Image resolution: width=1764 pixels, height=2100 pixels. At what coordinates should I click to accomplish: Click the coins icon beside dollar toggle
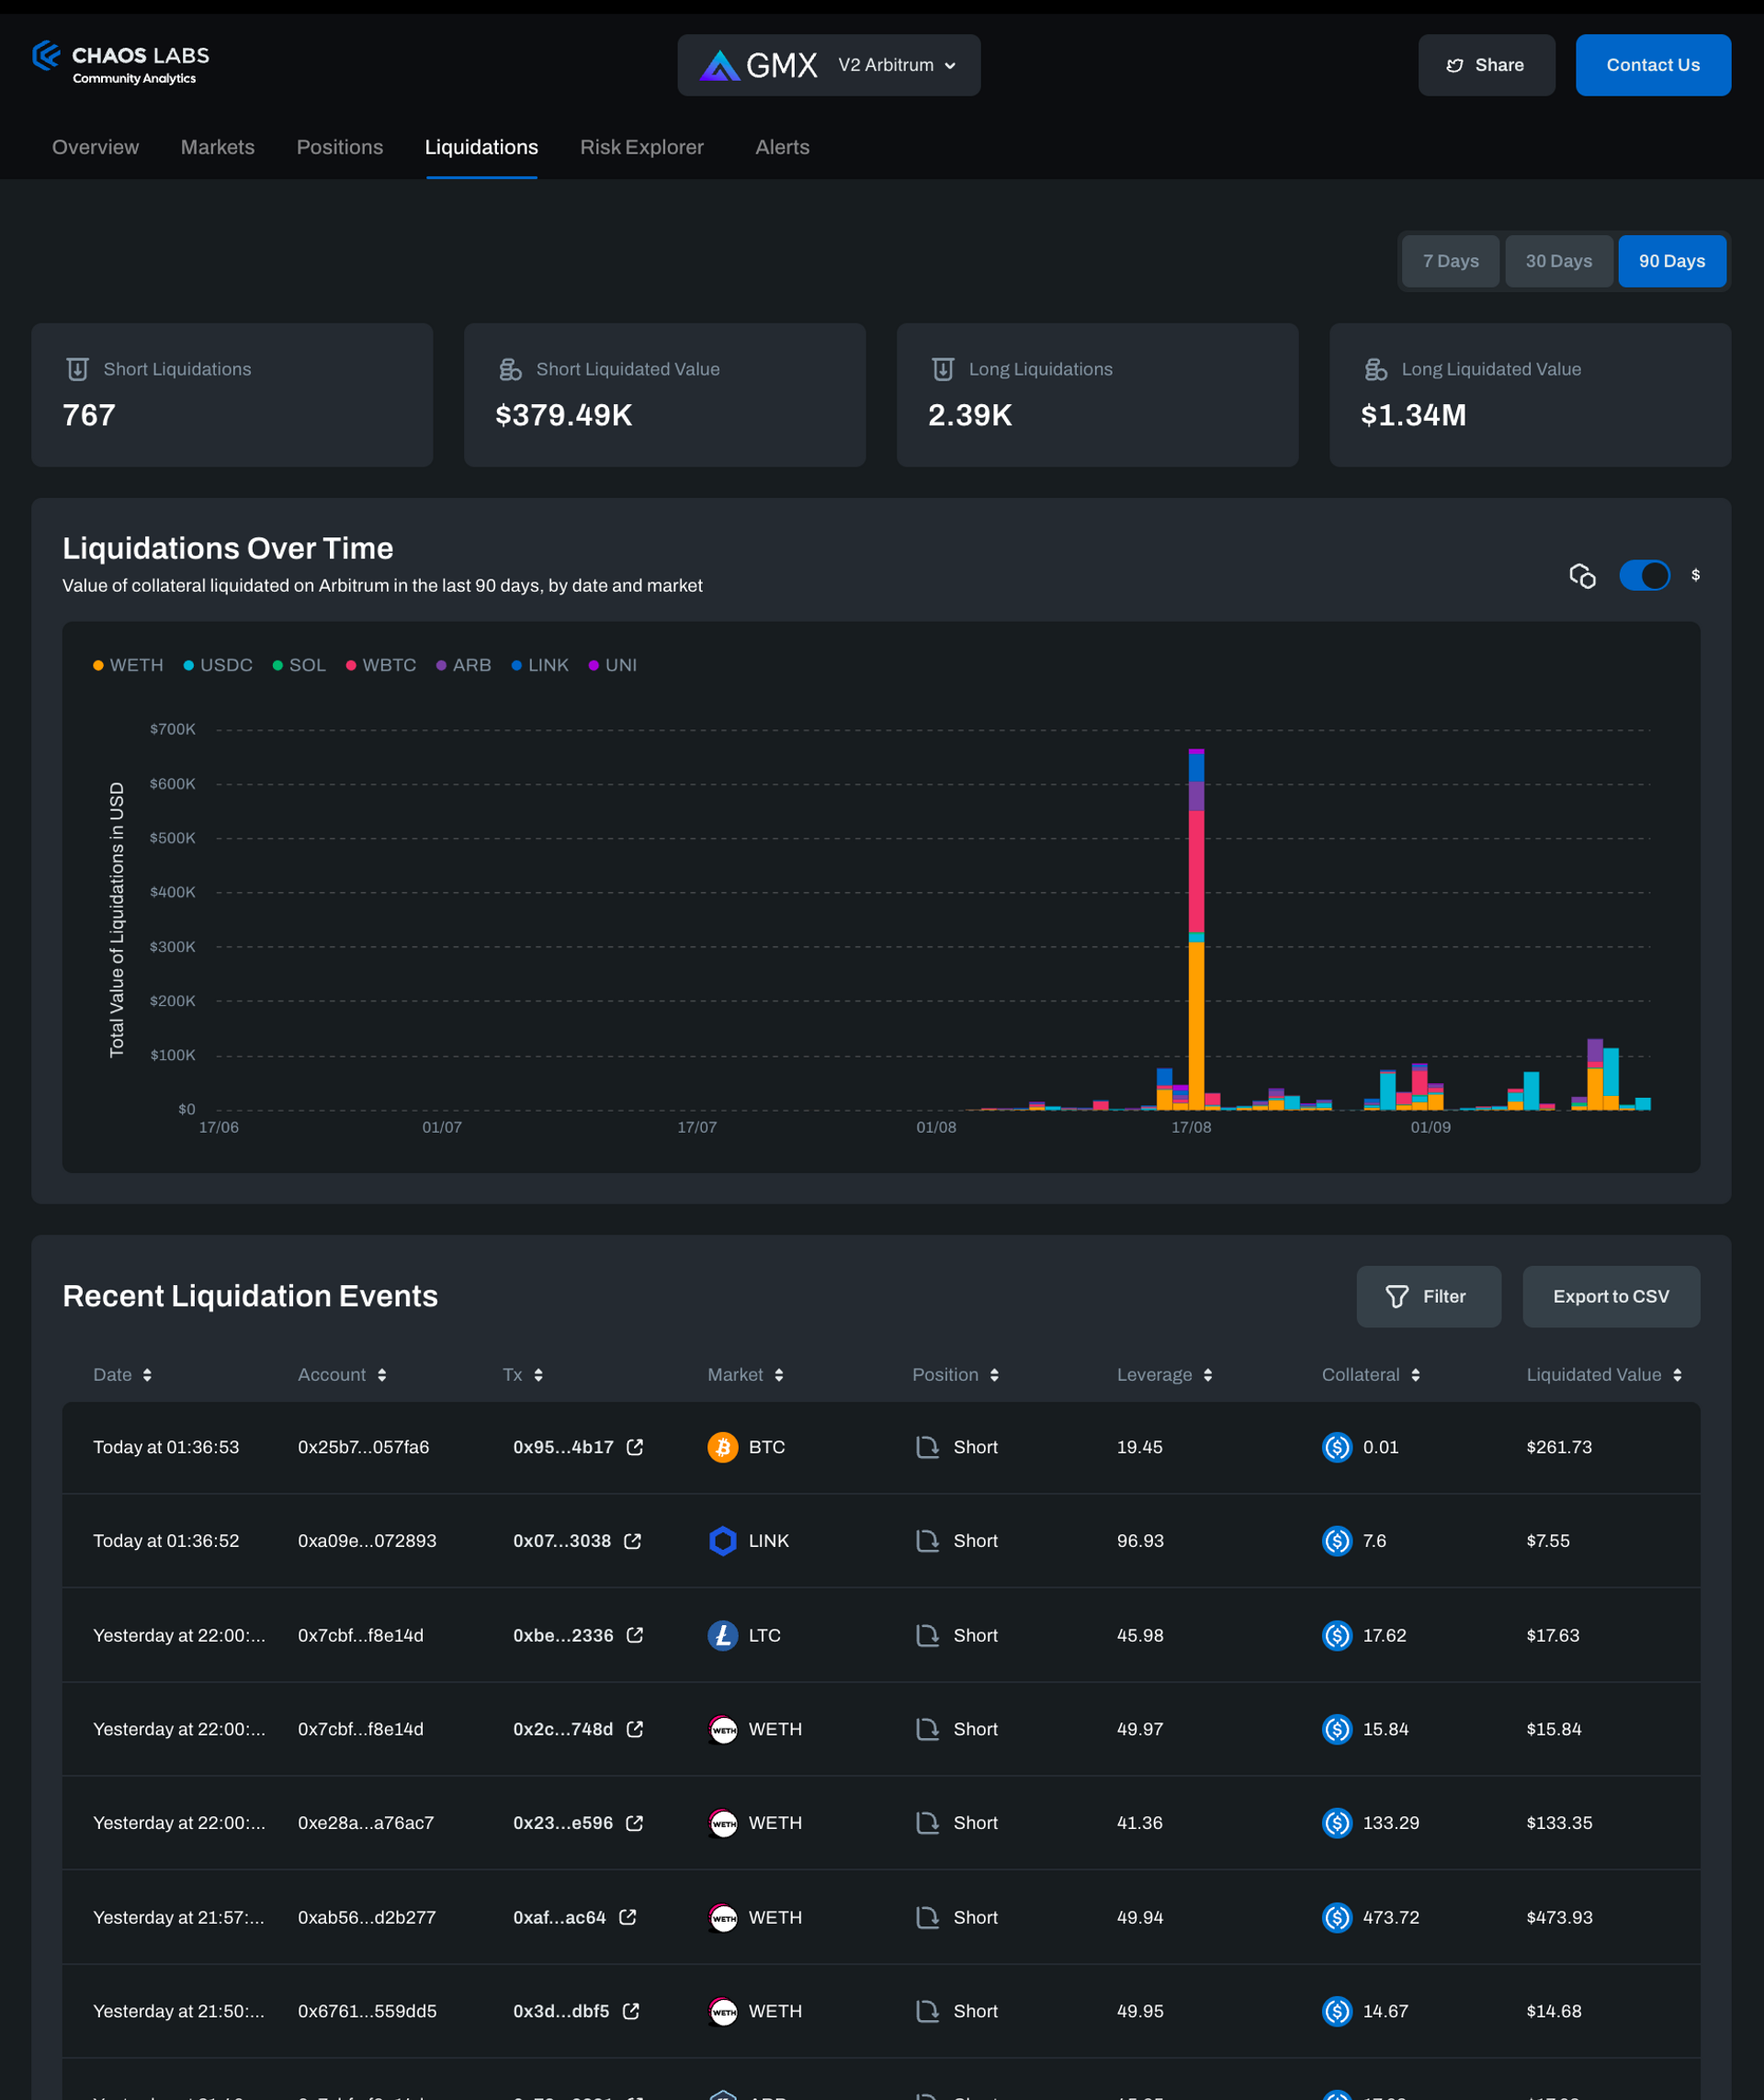click(1581, 575)
